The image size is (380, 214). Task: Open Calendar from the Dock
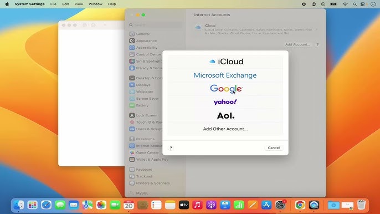point(129,205)
